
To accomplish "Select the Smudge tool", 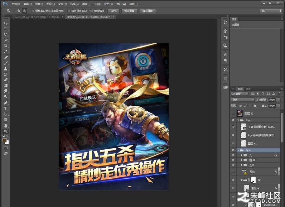I will pyautogui.click(x=6, y=91).
